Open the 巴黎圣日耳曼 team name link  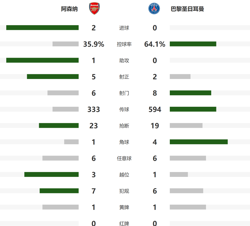tap(187, 9)
